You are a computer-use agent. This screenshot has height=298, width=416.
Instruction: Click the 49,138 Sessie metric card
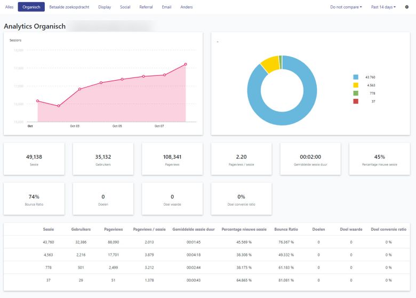pyautogui.click(x=34, y=160)
